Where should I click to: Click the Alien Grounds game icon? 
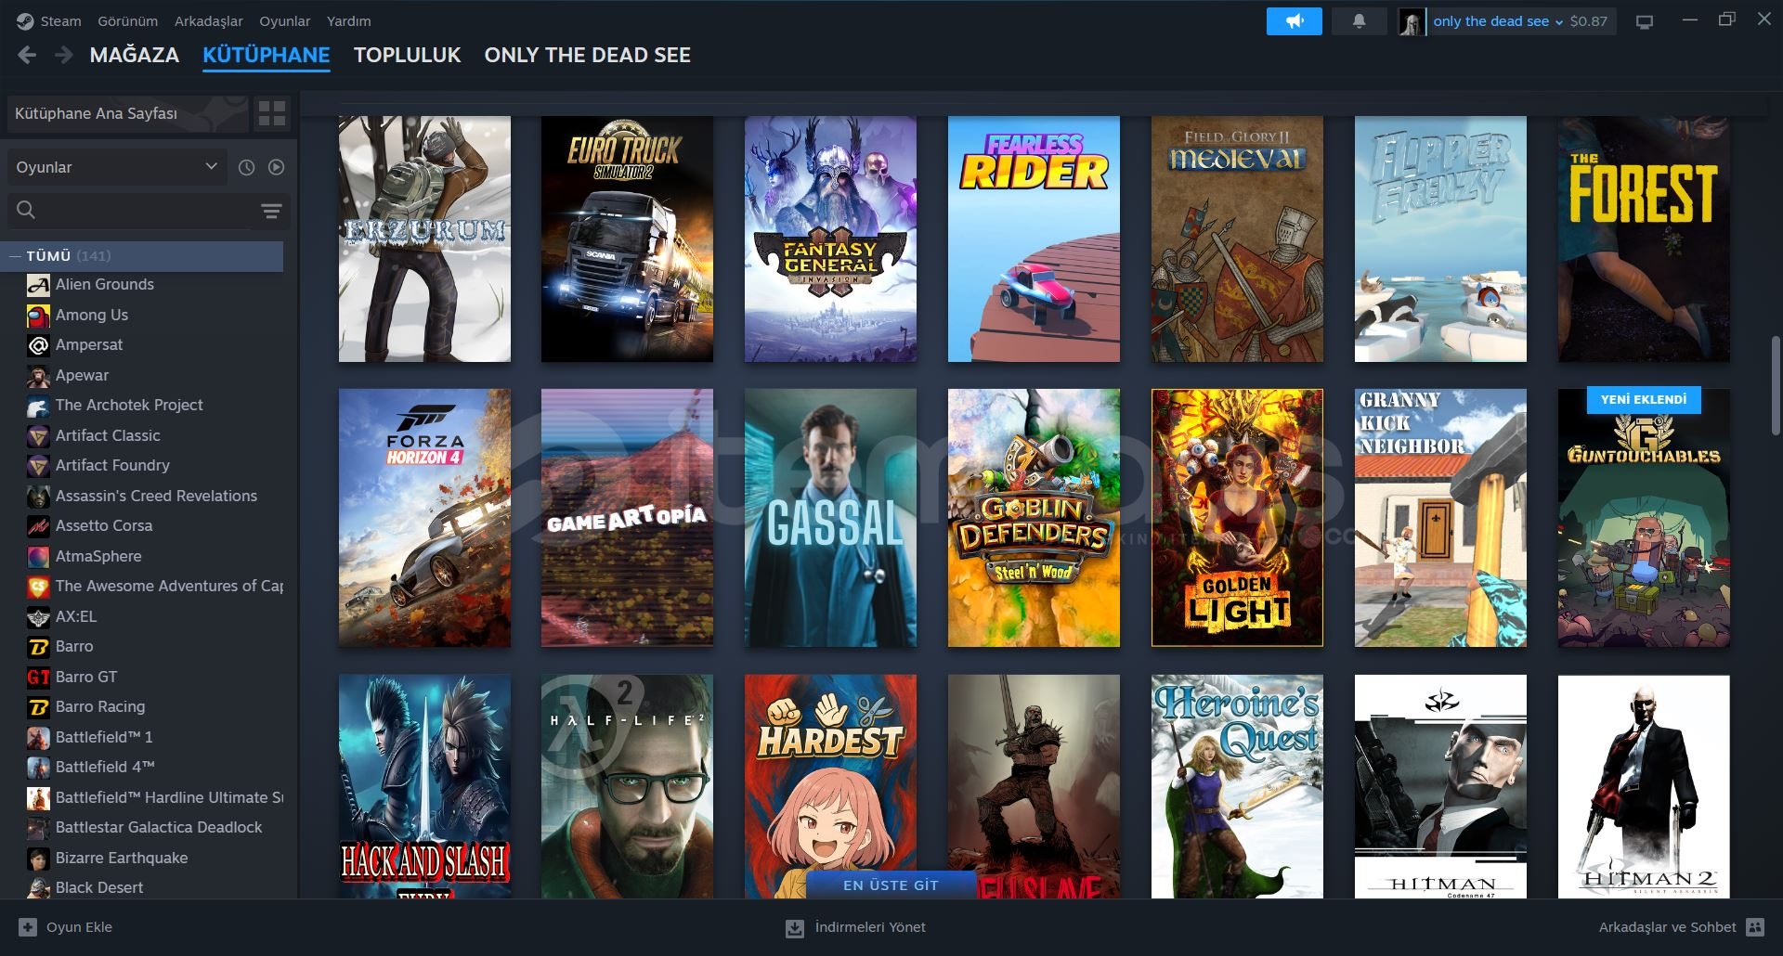(x=38, y=285)
